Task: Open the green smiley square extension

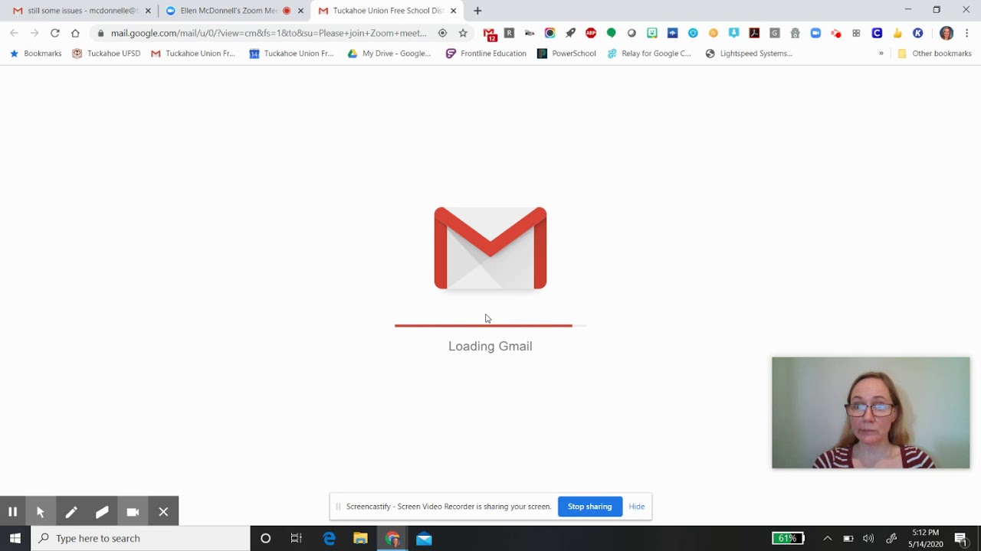Action: pyautogui.click(x=652, y=33)
